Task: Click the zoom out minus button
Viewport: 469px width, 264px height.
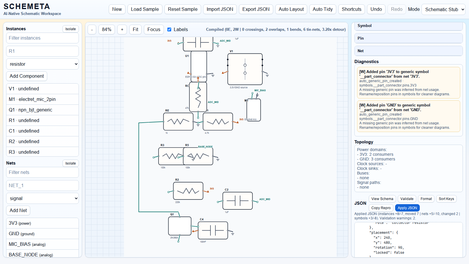Action: click(x=92, y=29)
